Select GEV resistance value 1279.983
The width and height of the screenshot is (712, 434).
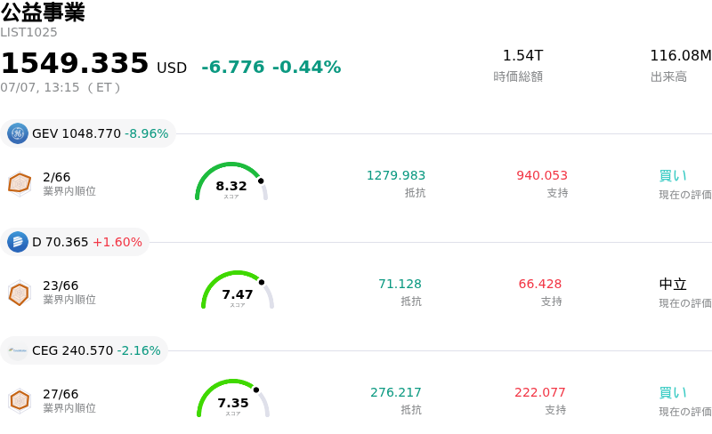[396, 175]
